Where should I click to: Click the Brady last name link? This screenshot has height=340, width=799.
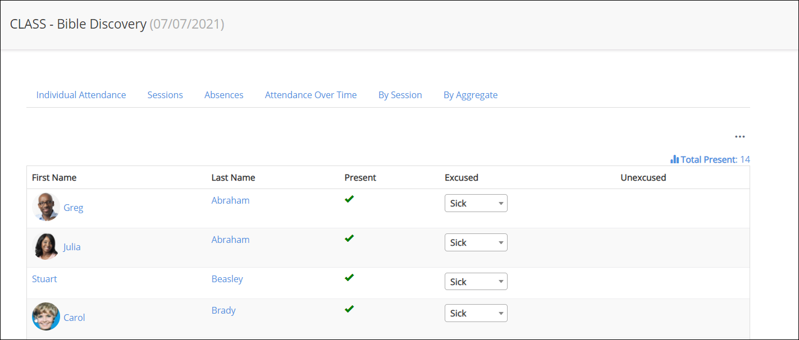click(x=223, y=310)
